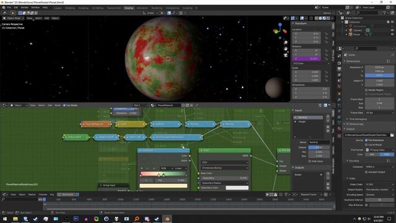Collapse the Transform panel
The height and width of the screenshot is (223, 396).
click(301, 24)
